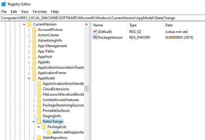Click the CurrentVersion folder icon
This screenshot has width=205, height=140.
pyautogui.click(x=29, y=24)
